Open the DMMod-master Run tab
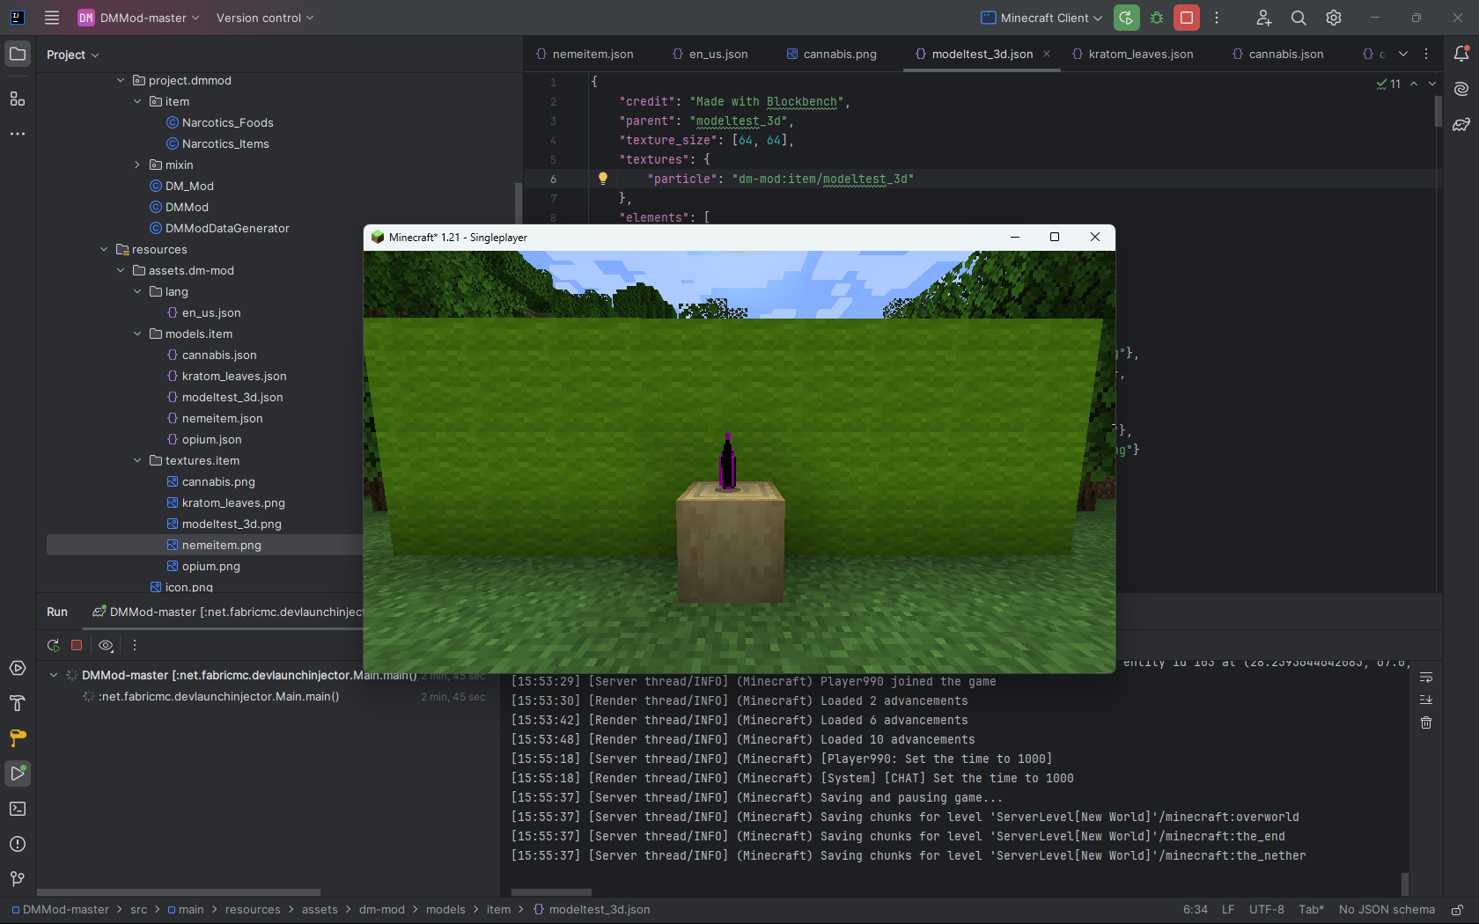1479x924 pixels. [x=229, y=612]
